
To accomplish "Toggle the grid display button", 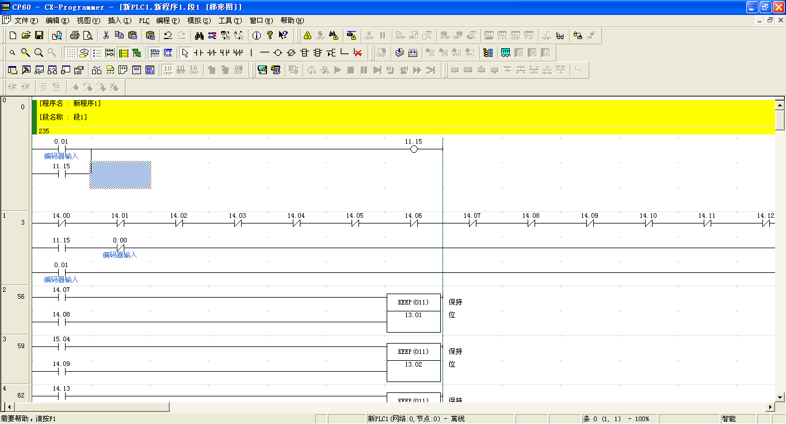I will click(x=70, y=53).
